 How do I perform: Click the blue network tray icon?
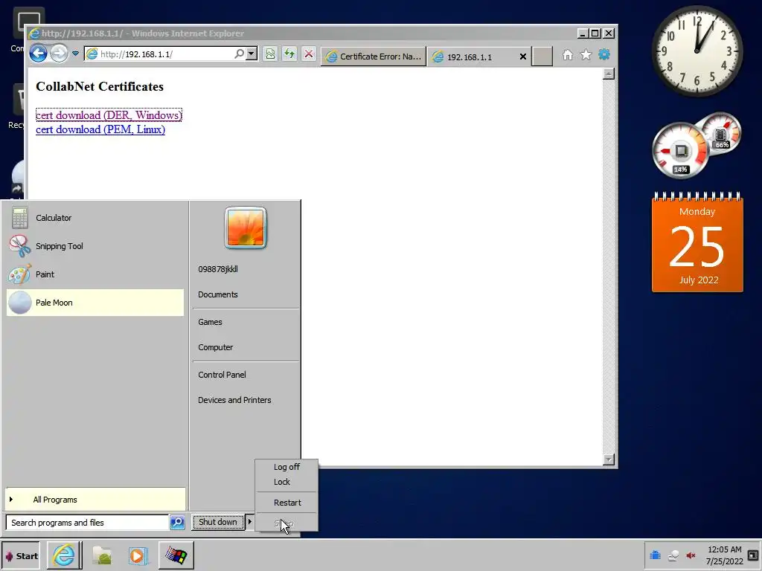[655, 555]
